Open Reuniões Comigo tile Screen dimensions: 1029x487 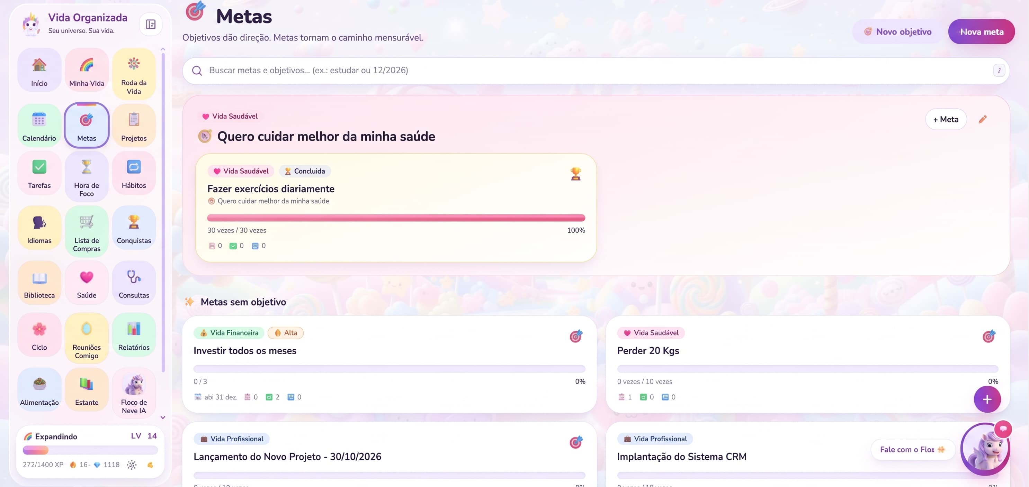tap(86, 338)
